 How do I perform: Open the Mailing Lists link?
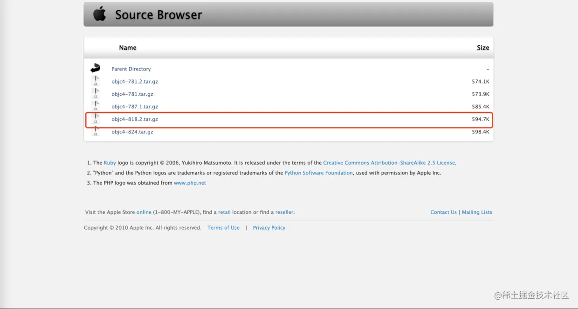pos(477,212)
